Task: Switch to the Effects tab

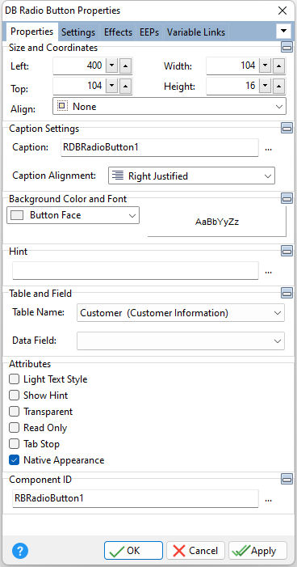Action: click(x=118, y=32)
